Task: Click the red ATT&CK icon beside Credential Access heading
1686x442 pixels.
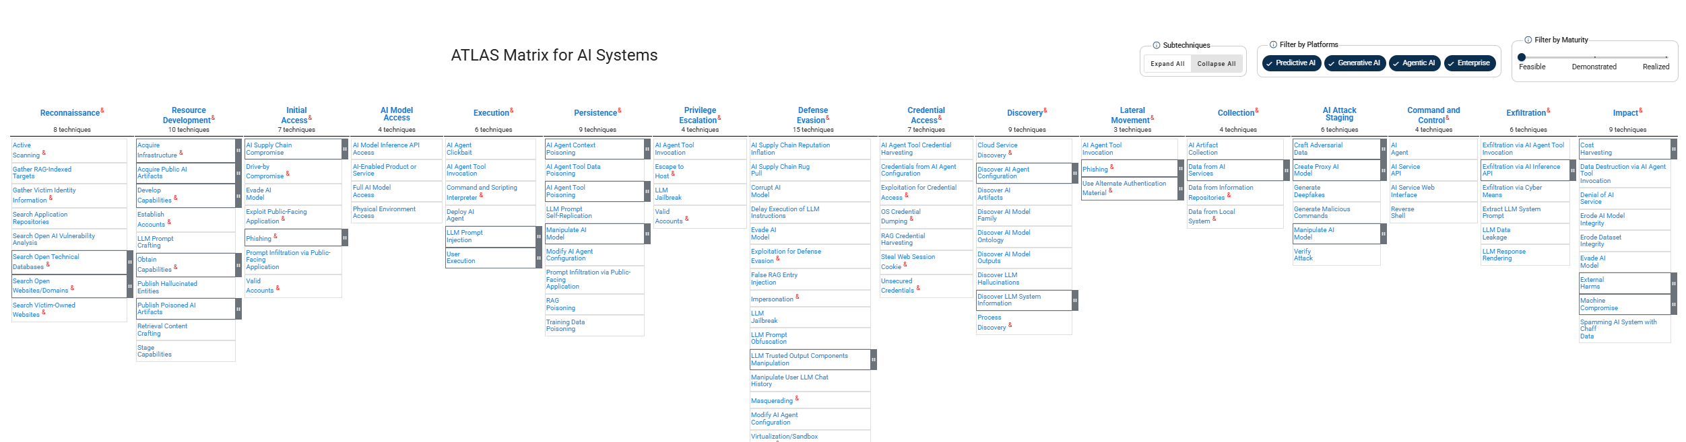Action: tap(940, 118)
